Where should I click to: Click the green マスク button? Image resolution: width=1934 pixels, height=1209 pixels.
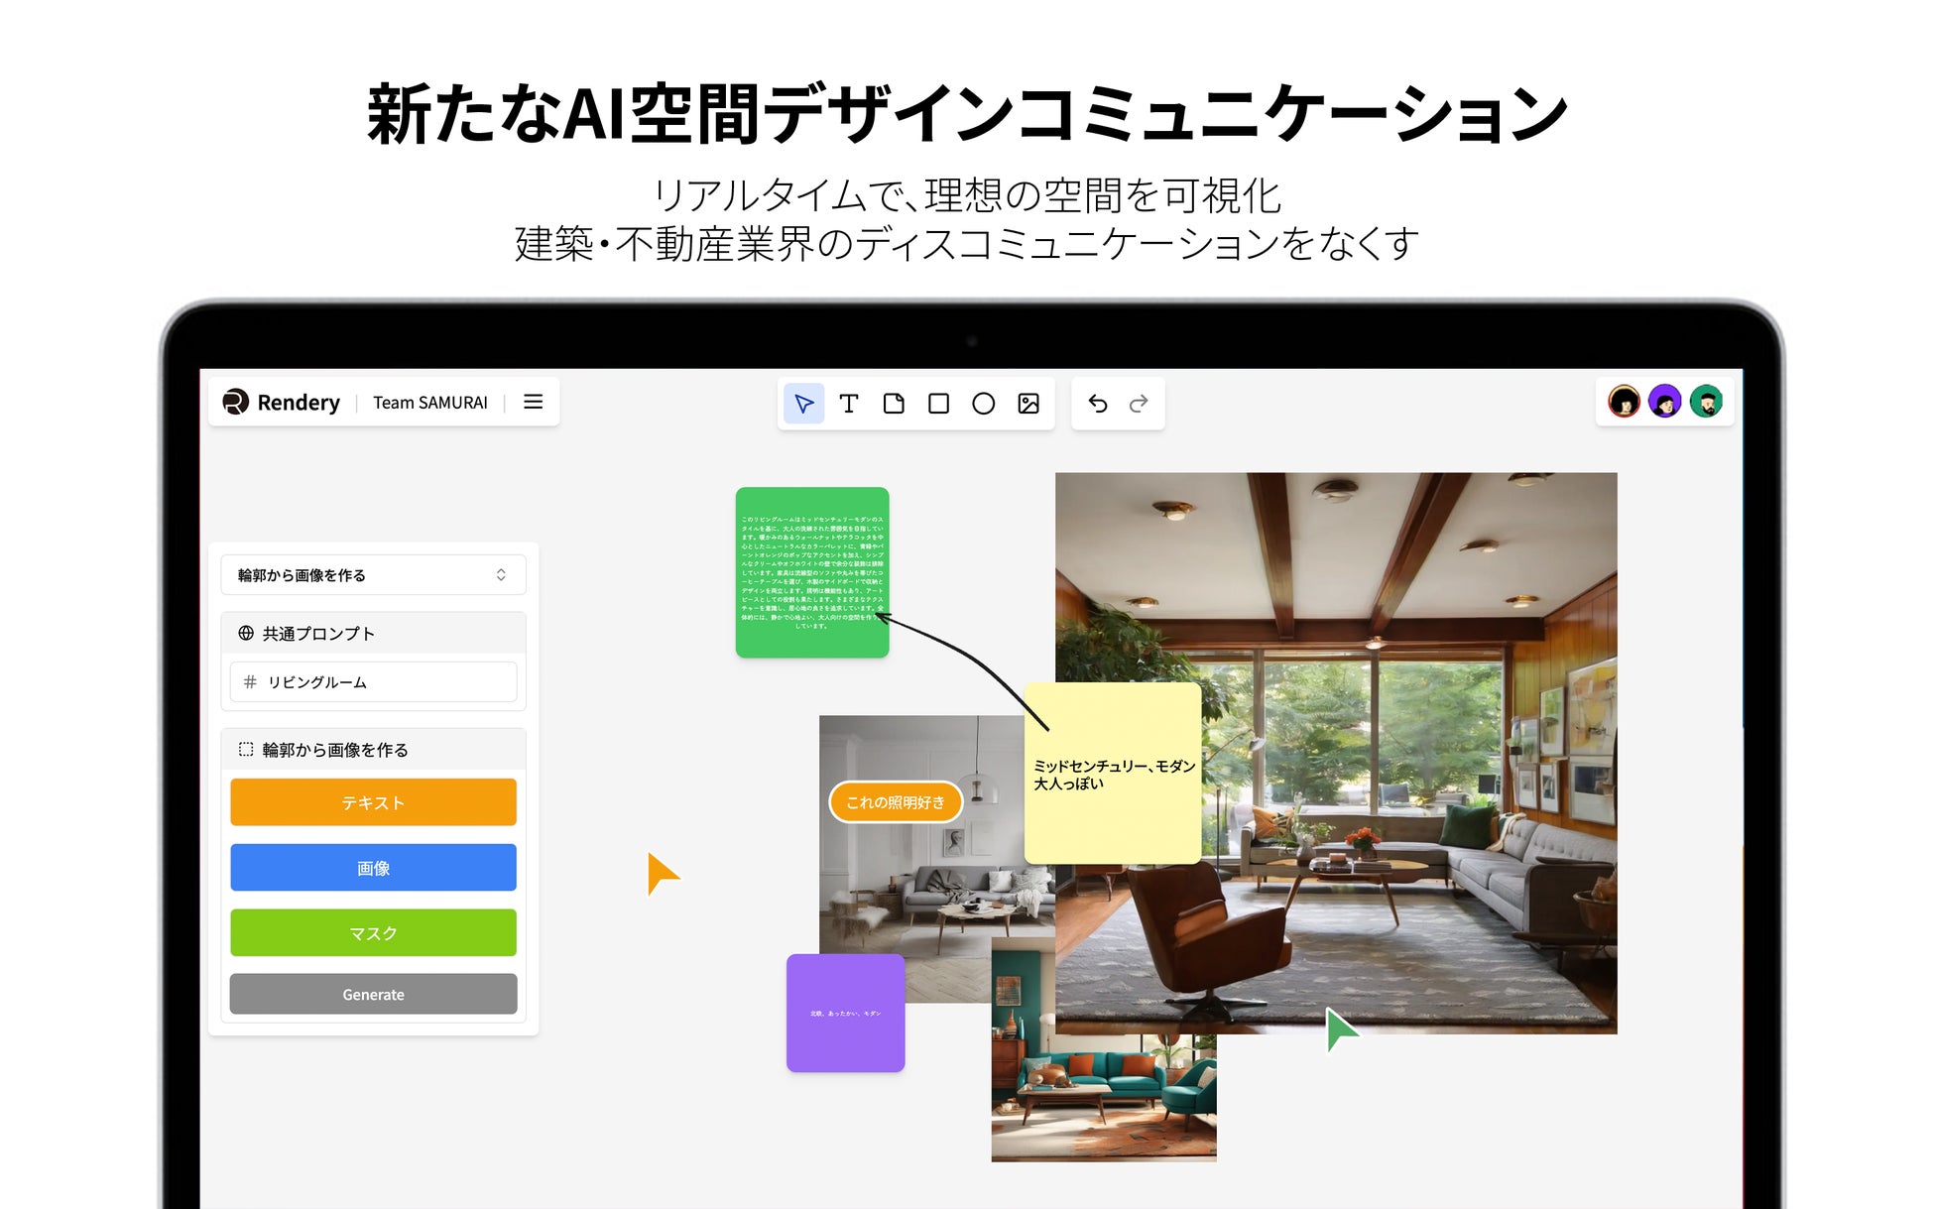(x=373, y=933)
